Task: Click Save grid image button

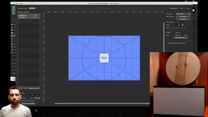Action: coord(181,38)
